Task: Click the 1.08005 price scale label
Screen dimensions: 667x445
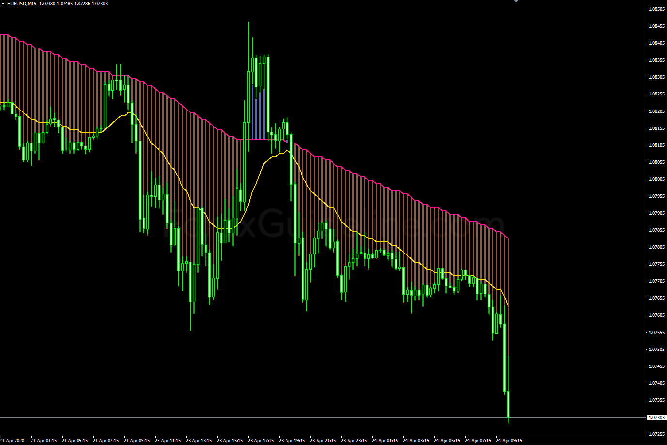Action: pyautogui.click(x=656, y=179)
